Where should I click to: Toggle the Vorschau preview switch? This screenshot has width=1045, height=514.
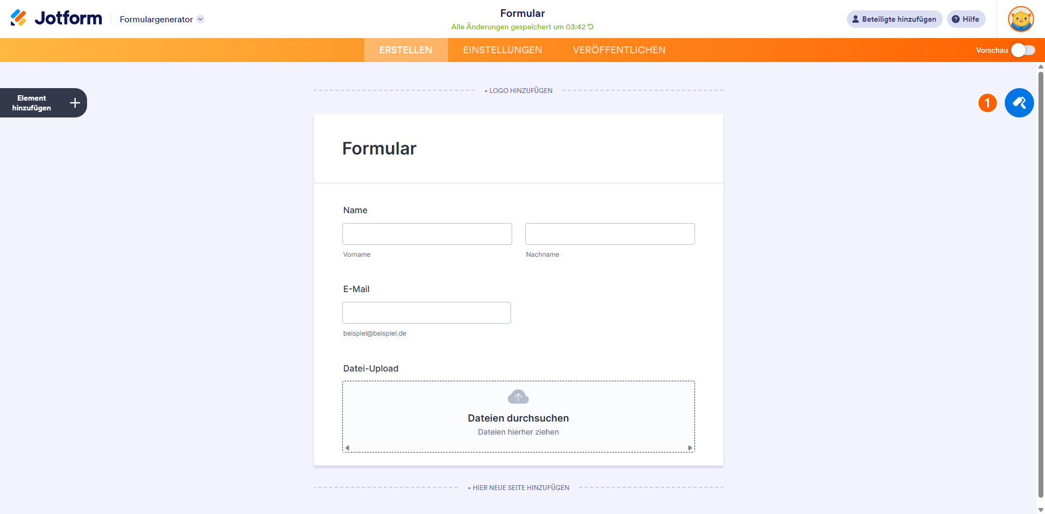coord(1023,50)
